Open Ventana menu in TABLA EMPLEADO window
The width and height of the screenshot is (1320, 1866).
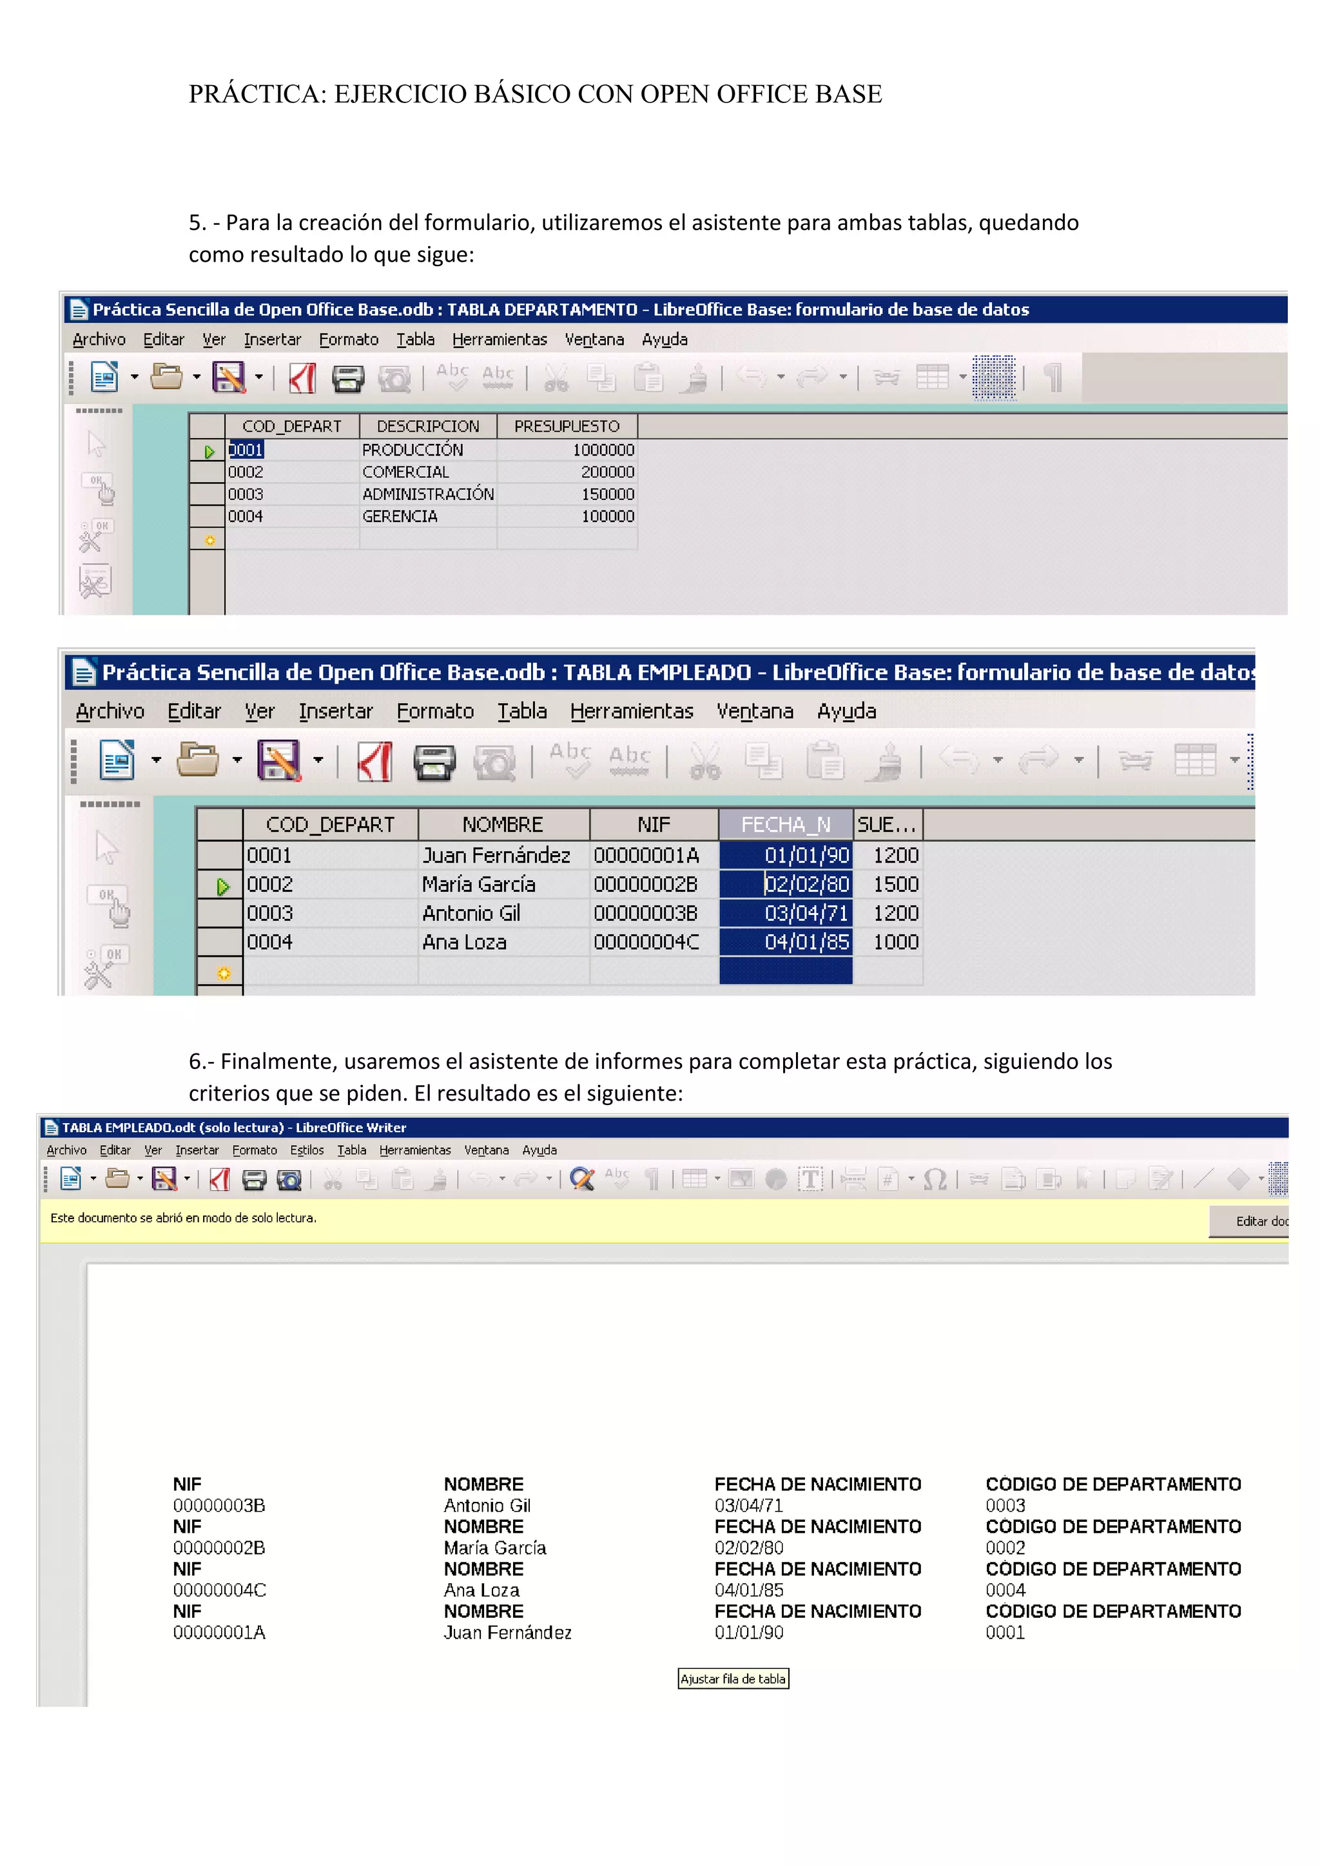click(755, 711)
